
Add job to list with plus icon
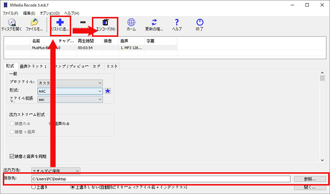click(x=60, y=25)
